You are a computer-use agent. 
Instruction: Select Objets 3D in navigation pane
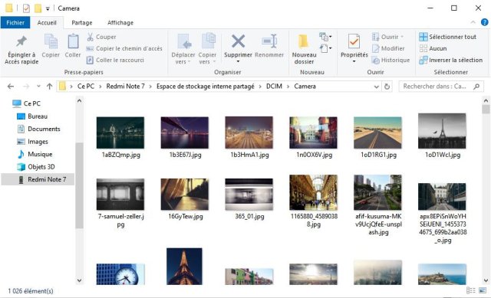pyautogui.click(x=35, y=167)
